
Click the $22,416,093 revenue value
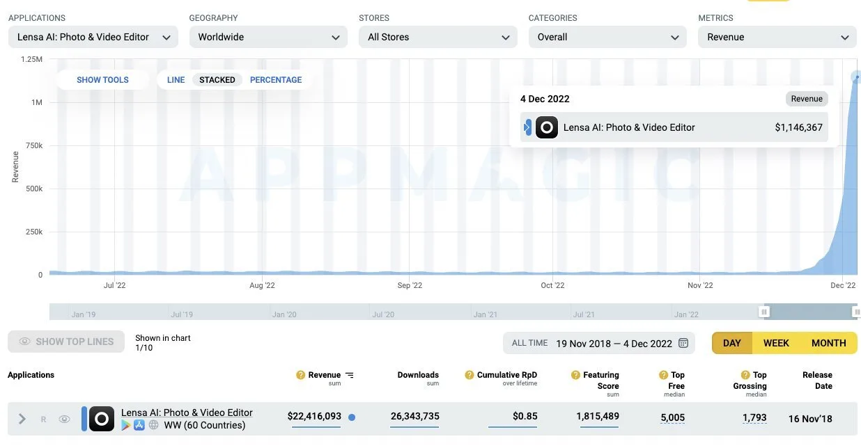[314, 417]
